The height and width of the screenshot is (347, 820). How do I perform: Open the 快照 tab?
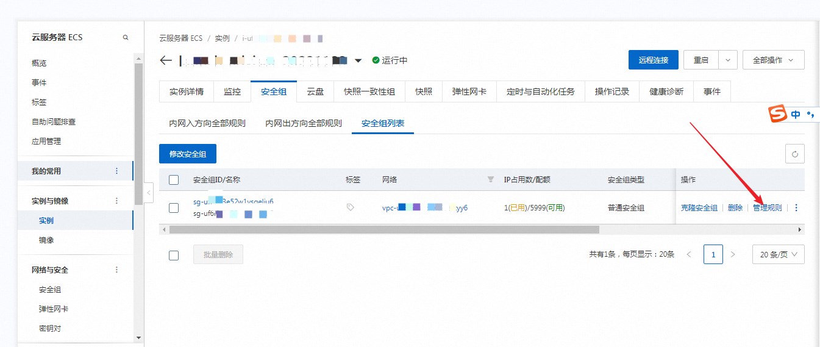[x=424, y=91]
